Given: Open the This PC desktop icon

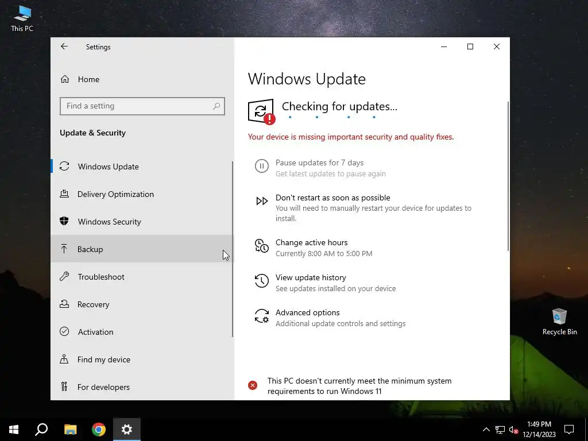Looking at the screenshot, I should tap(22, 18).
